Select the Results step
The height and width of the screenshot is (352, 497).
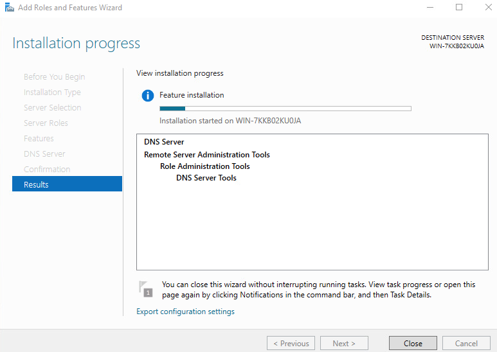coord(68,184)
